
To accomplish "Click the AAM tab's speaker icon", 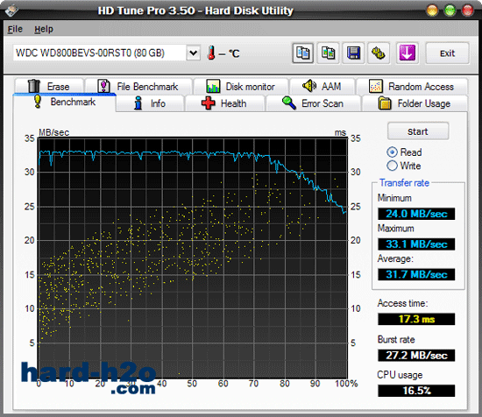I will click(x=309, y=86).
